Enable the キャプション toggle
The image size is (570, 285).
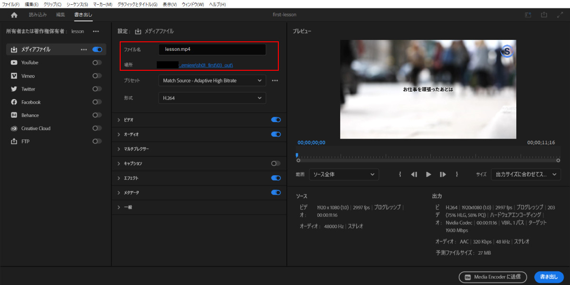[276, 163]
